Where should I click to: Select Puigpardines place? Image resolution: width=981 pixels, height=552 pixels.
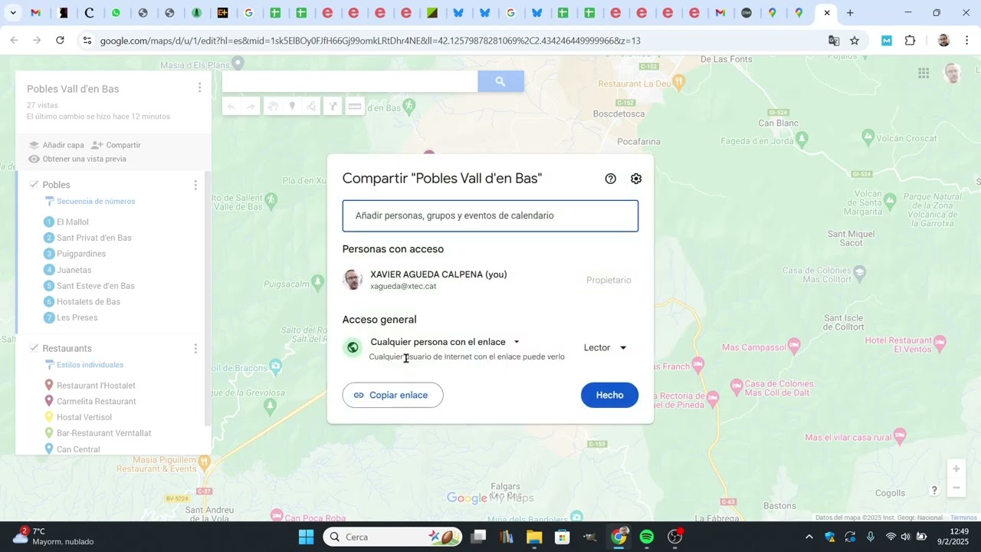81,254
